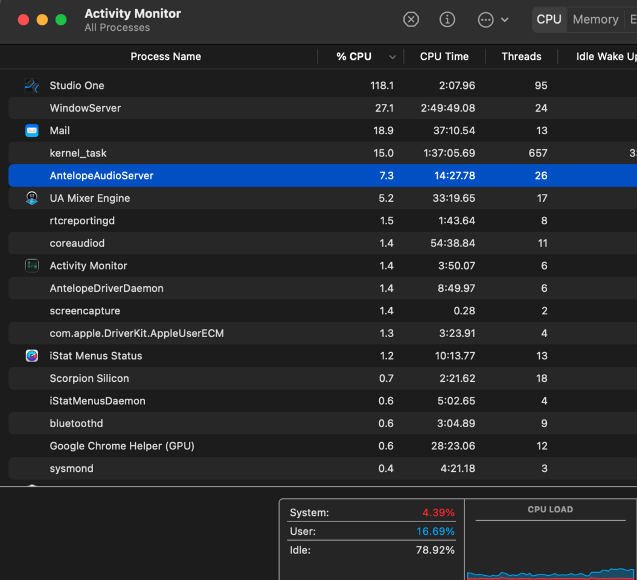
Task: Select the UA Mixer Engine process name
Action: pos(90,198)
